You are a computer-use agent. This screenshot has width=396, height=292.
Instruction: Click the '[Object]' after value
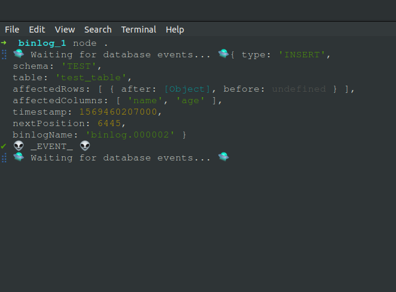click(x=187, y=89)
